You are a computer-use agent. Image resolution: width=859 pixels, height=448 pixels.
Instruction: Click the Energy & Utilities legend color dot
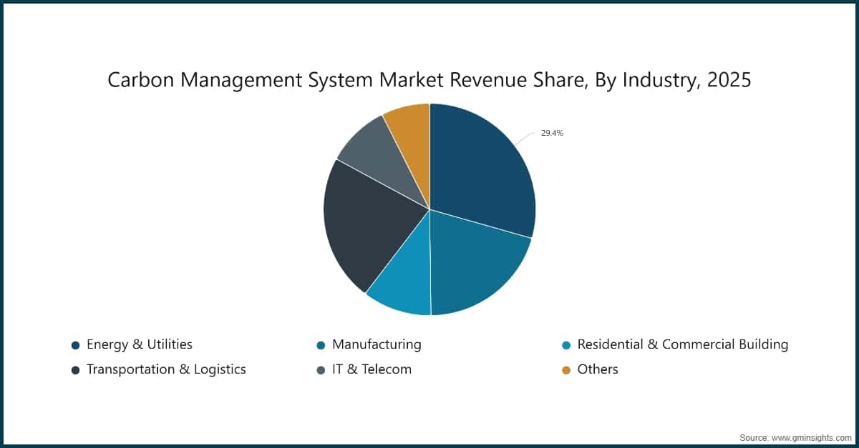[75, 345]
